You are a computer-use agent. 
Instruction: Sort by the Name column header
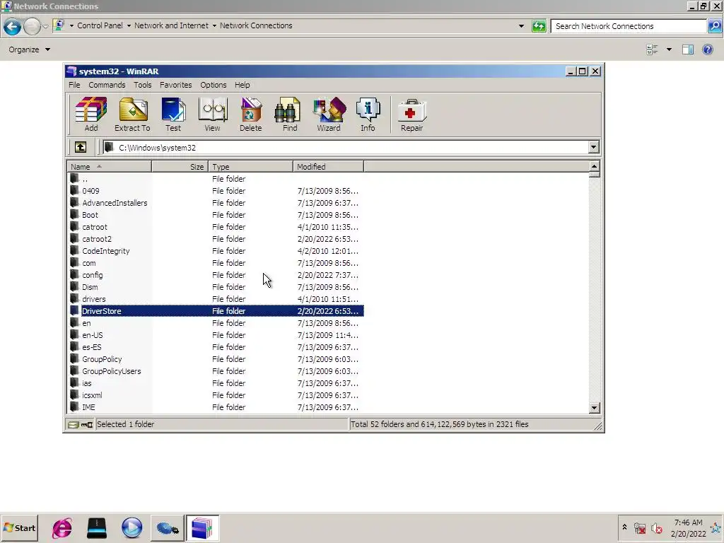pos(110,167)
